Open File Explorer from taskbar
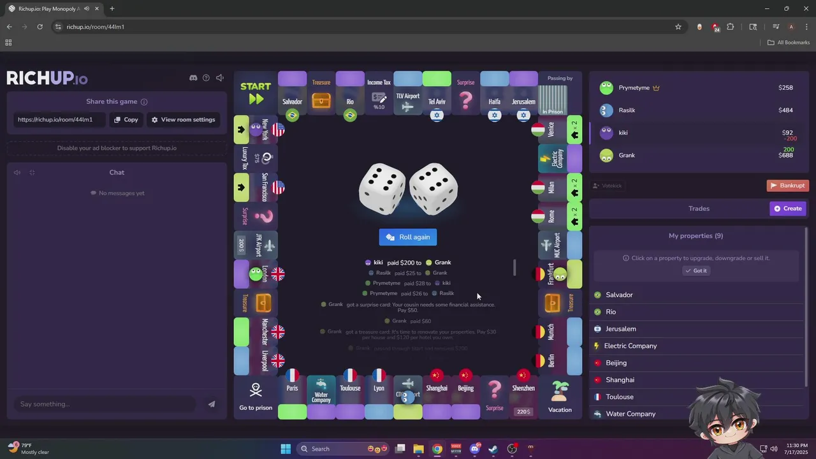This screenshot has width=816, height=459. pyautogui.click(x=418, y=449)
